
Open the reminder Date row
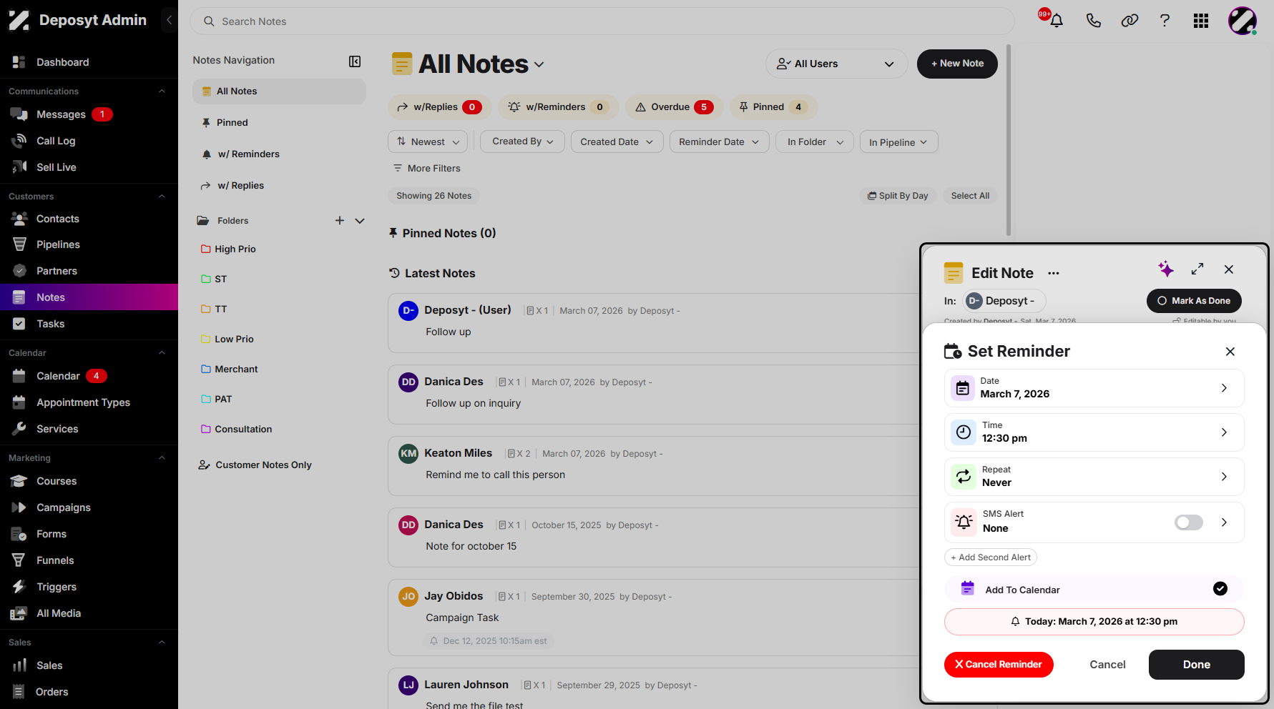(1094, 388)
